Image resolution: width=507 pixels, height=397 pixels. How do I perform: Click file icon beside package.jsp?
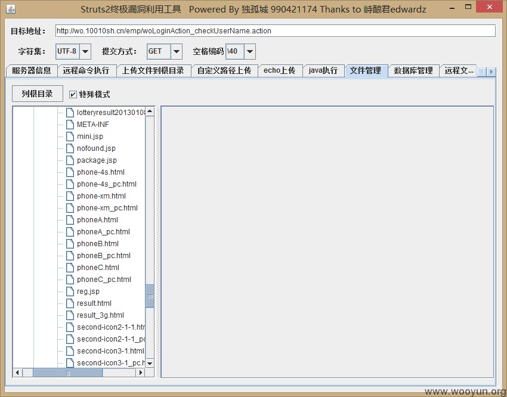click(x=70, y=160)
